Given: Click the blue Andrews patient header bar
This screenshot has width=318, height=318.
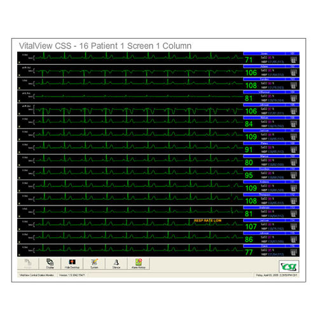Looking at the screenshot, I should pos(271,182).
